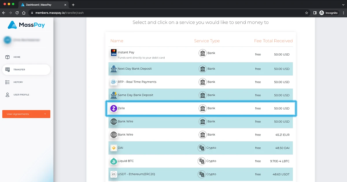The width and height of the screenshot is (347, 182).
Task: Open the Home menu item
Action: 17,57
